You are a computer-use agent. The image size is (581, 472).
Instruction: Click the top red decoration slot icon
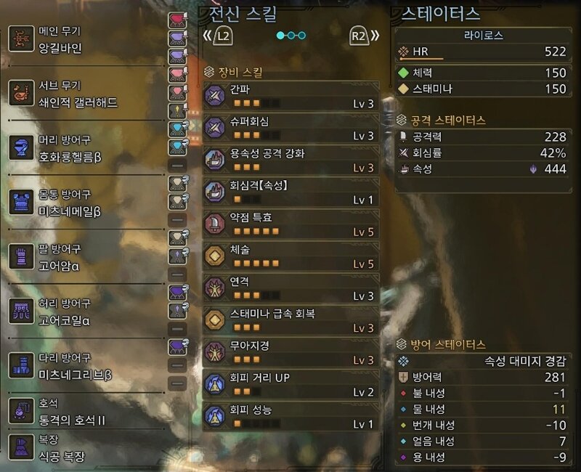point(177,20)
